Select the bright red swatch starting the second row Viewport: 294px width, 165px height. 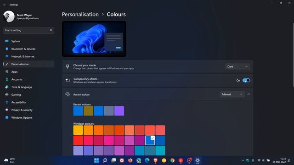[78, 140]
